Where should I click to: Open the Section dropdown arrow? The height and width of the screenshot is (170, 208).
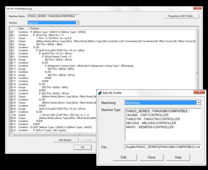[x=78, y=23]
